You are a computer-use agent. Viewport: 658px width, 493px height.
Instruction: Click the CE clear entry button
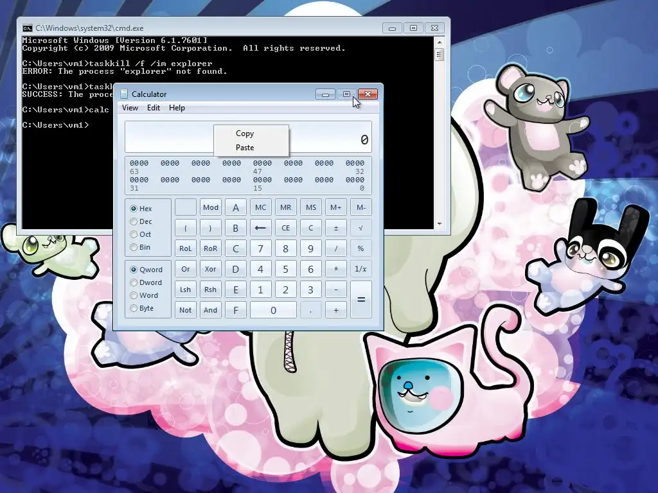(x=285, y=228)
